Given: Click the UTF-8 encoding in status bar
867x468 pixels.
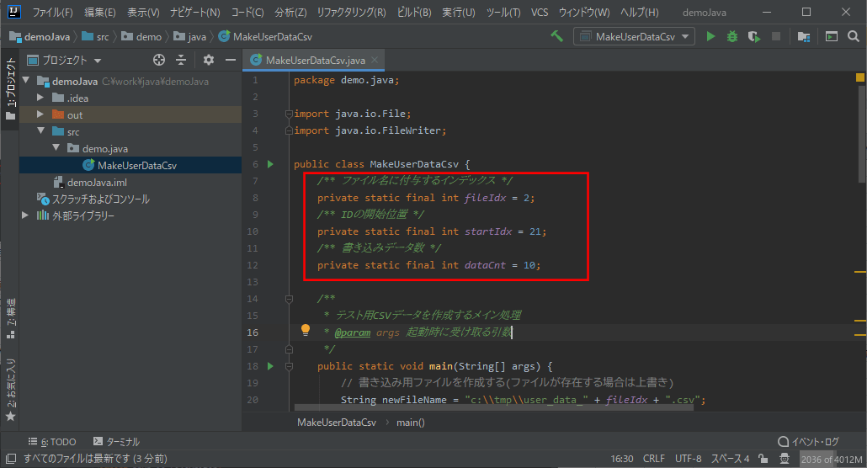Looking at the screenshot, I should click(x=687, y=459).
